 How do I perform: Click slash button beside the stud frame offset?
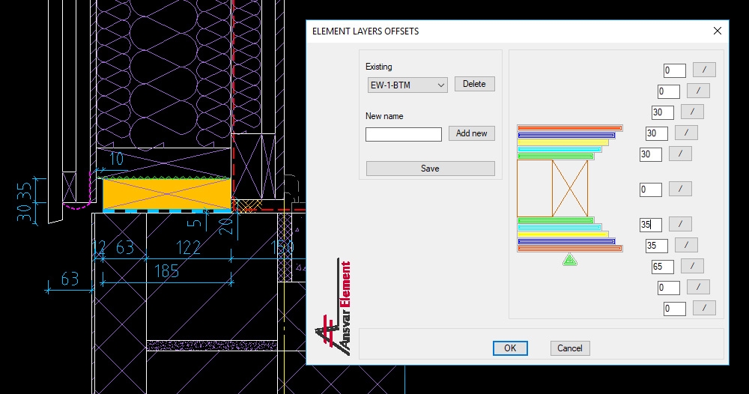(680, 189)
